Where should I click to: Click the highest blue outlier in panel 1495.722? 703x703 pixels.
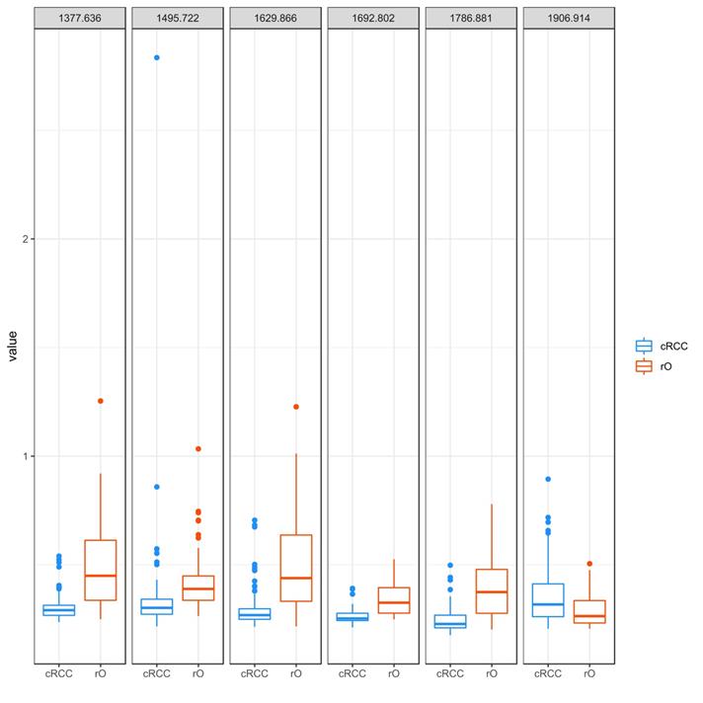[x=156, y=58]
